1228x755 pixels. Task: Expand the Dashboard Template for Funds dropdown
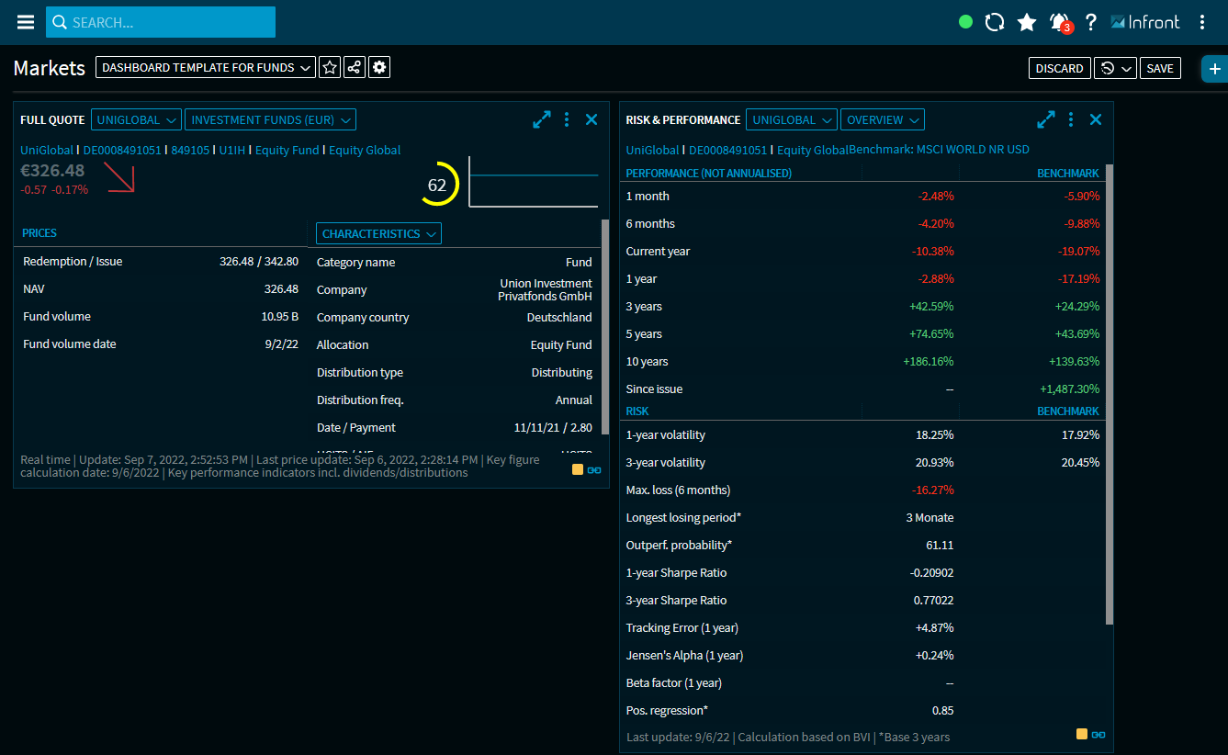tap(205, 68)
